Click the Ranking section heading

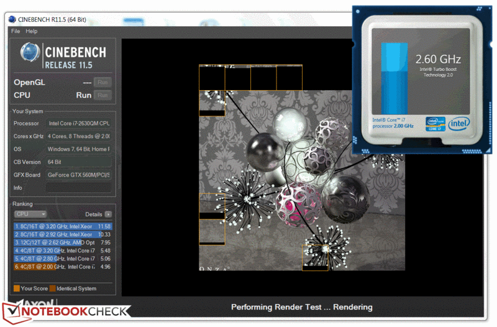[22, 204]
